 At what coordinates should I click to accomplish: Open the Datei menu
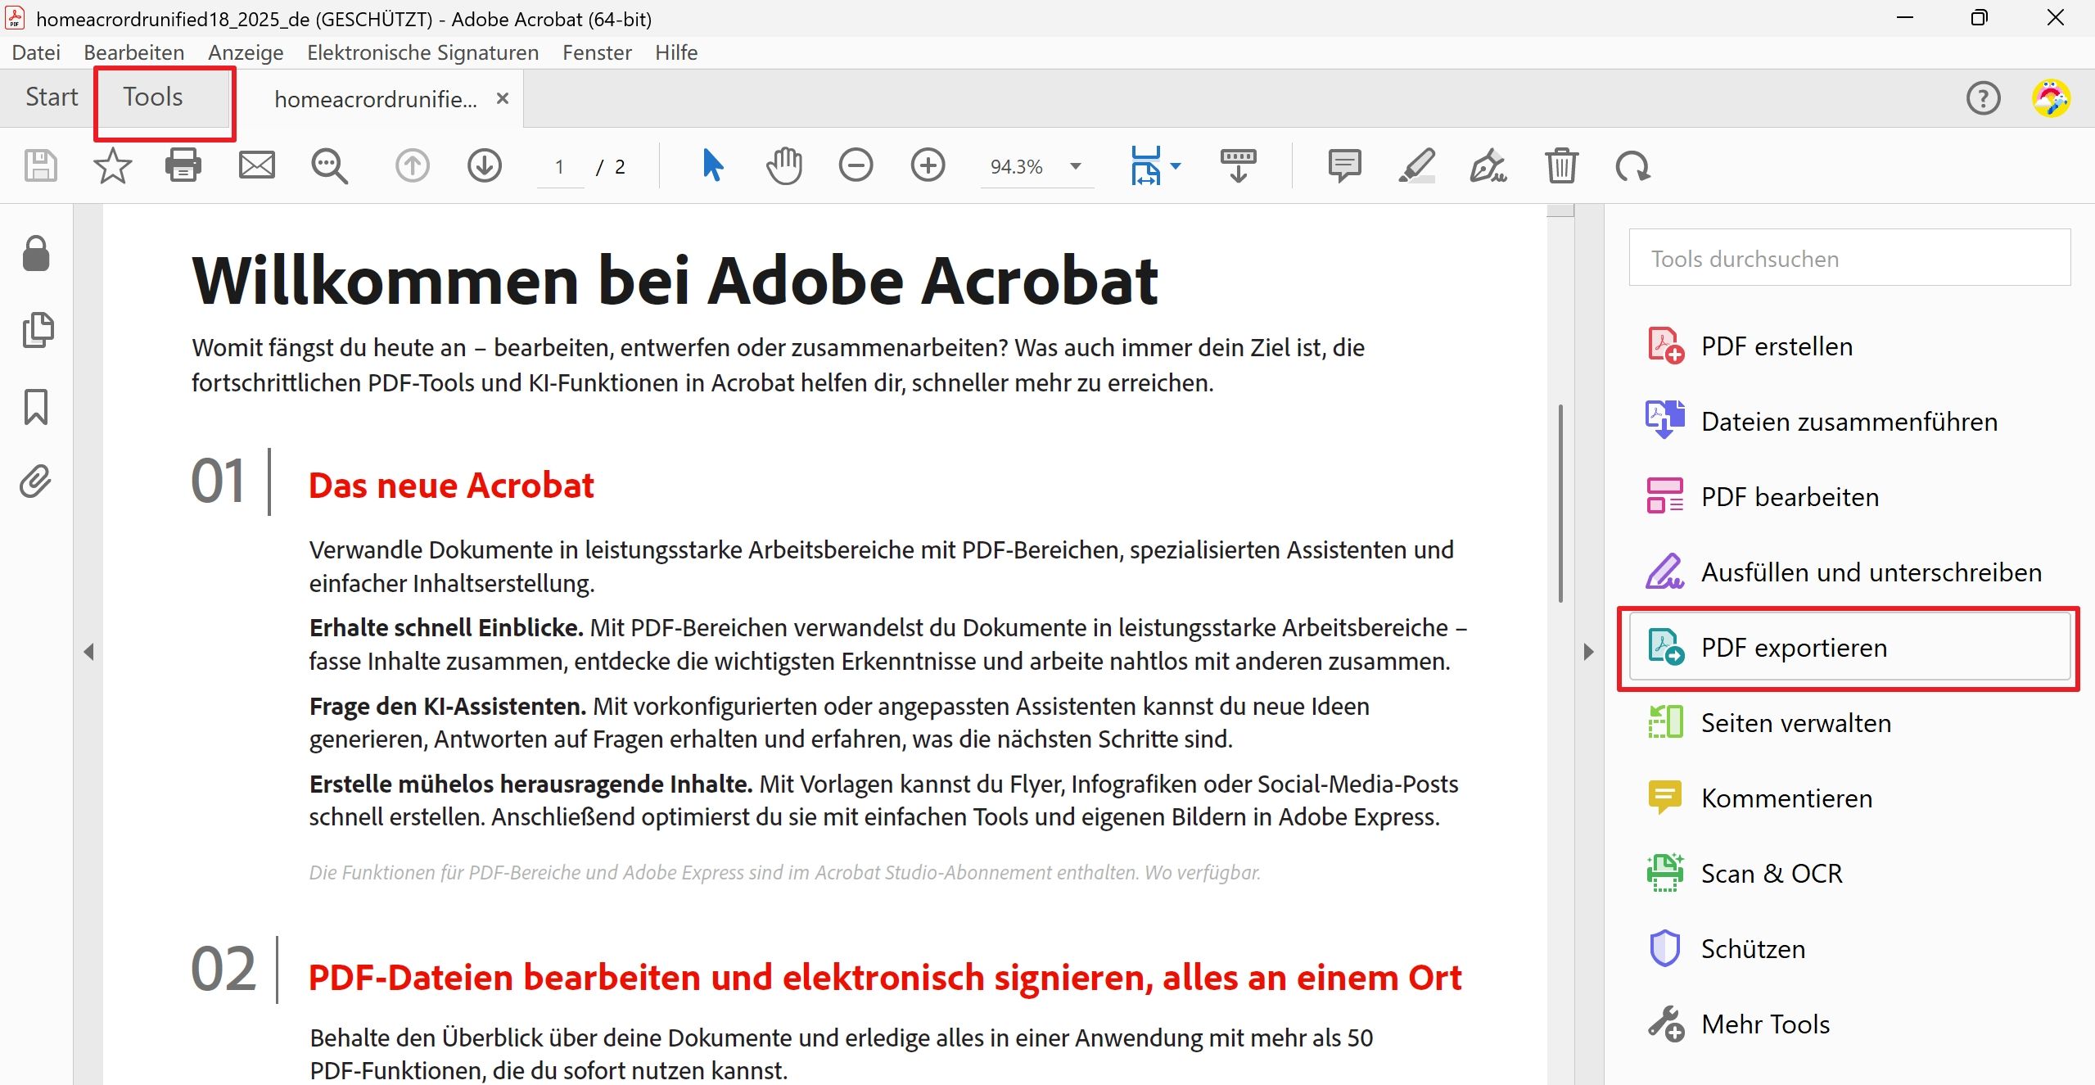point(36,52)
